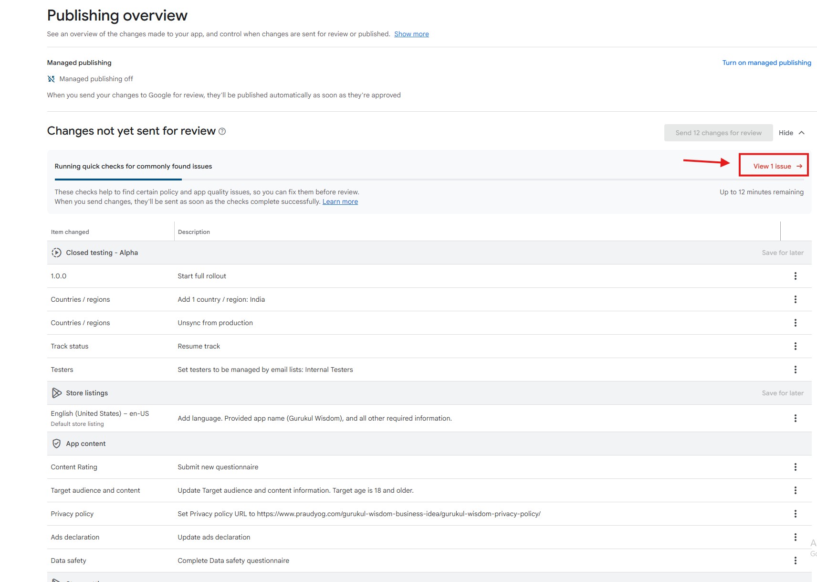This screenshot has width=817, height=582.
Task: Click the Closed testing Alpha track icon
Action: point(56,253)
